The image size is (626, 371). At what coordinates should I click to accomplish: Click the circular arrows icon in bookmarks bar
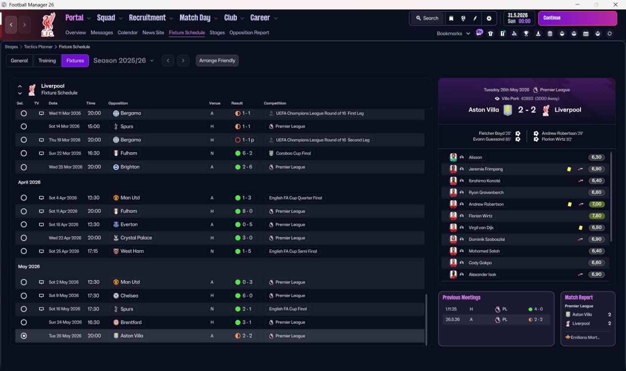(609, 34)
